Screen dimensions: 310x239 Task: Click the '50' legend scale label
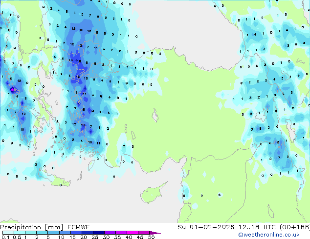[x=151, y=237]
